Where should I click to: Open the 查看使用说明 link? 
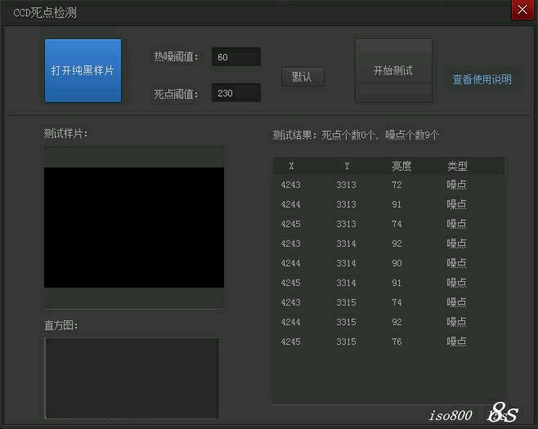[x=482, y=79]
